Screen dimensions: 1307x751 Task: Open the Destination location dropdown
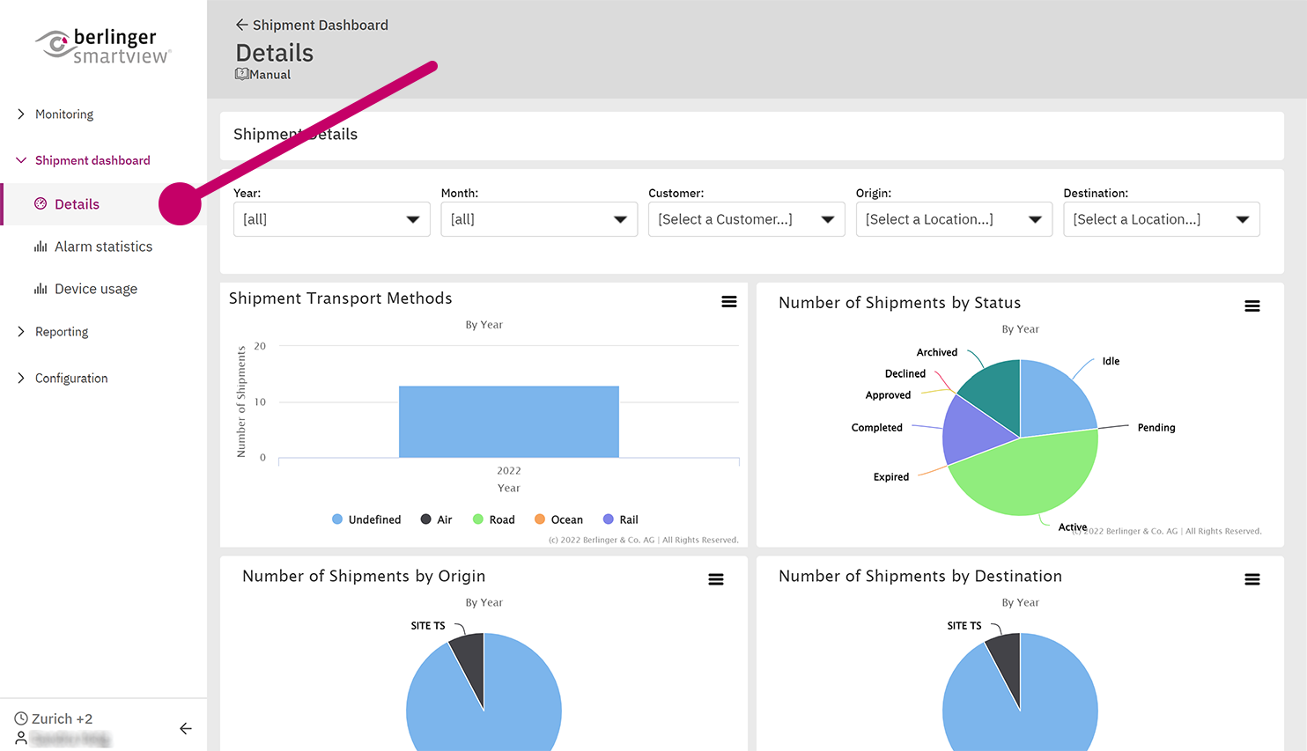(x=1162, y=219)
